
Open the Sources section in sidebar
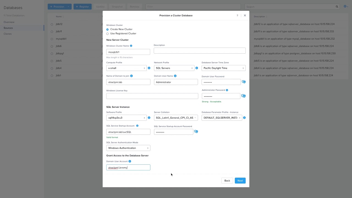8,28
